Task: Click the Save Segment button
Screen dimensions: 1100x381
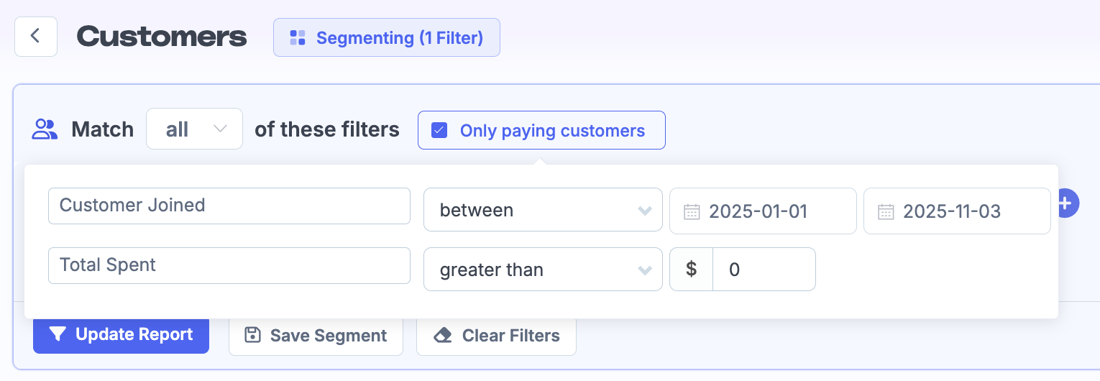Action: [x=316, y=335]
